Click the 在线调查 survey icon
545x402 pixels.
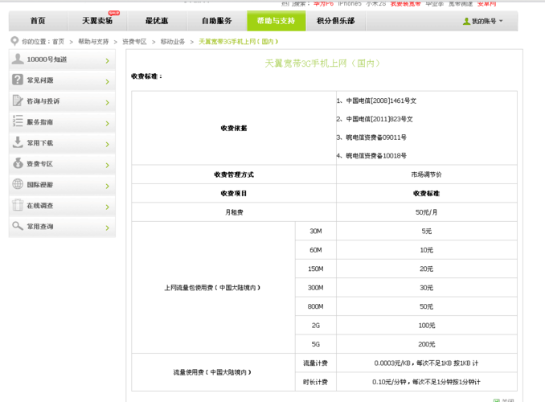18,205
